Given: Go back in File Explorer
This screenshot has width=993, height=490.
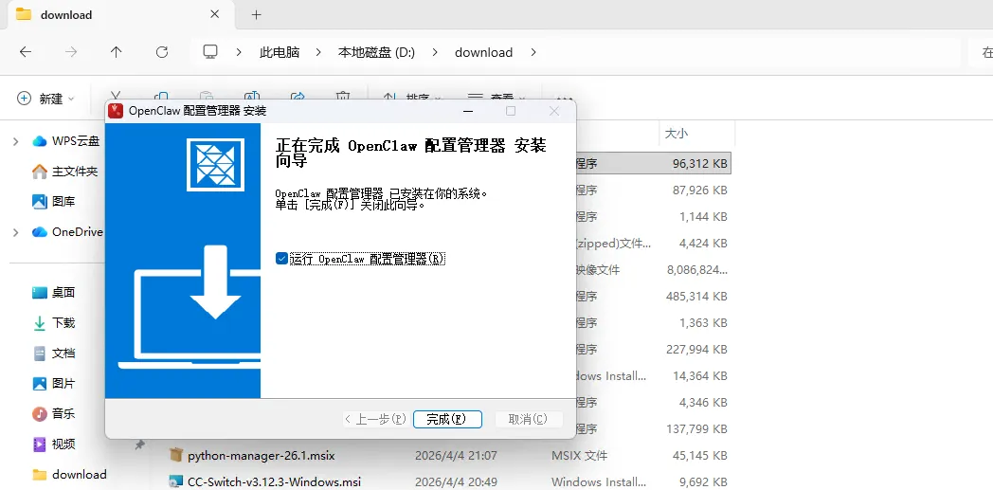Looking at the screenshot, I should tap(26, 52).
